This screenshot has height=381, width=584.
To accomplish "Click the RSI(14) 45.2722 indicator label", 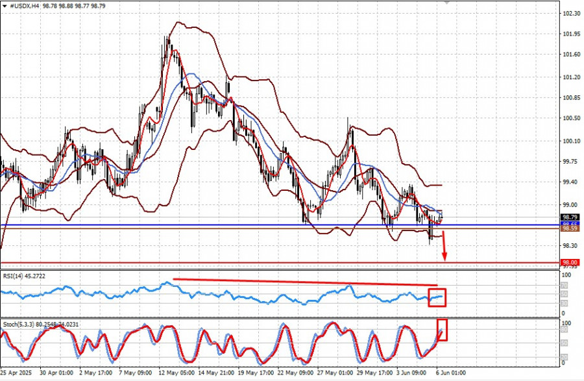I will click(24, 276).
